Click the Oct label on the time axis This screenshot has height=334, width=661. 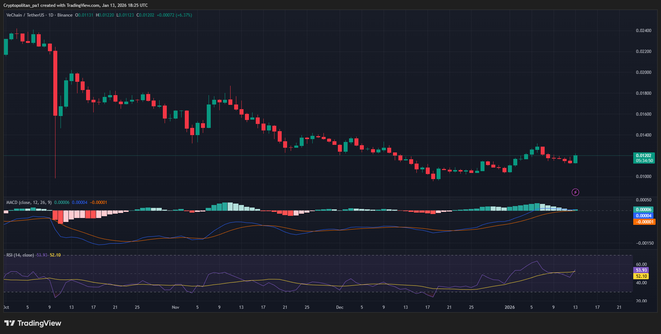click(6, 307)
